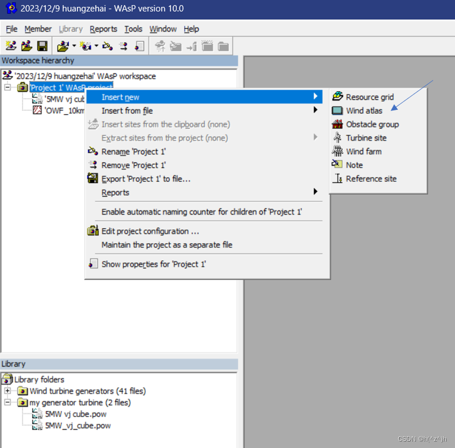455x448 pixels.
Task: Click the '5MW vj cub' generator icon in hierarchy
Action: click(37, 99)
